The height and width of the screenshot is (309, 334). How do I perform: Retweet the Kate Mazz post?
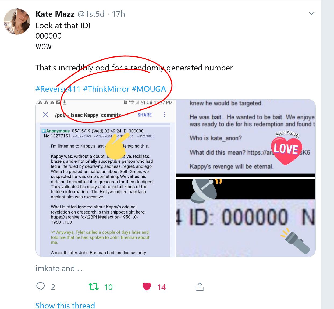click(94, 287)
